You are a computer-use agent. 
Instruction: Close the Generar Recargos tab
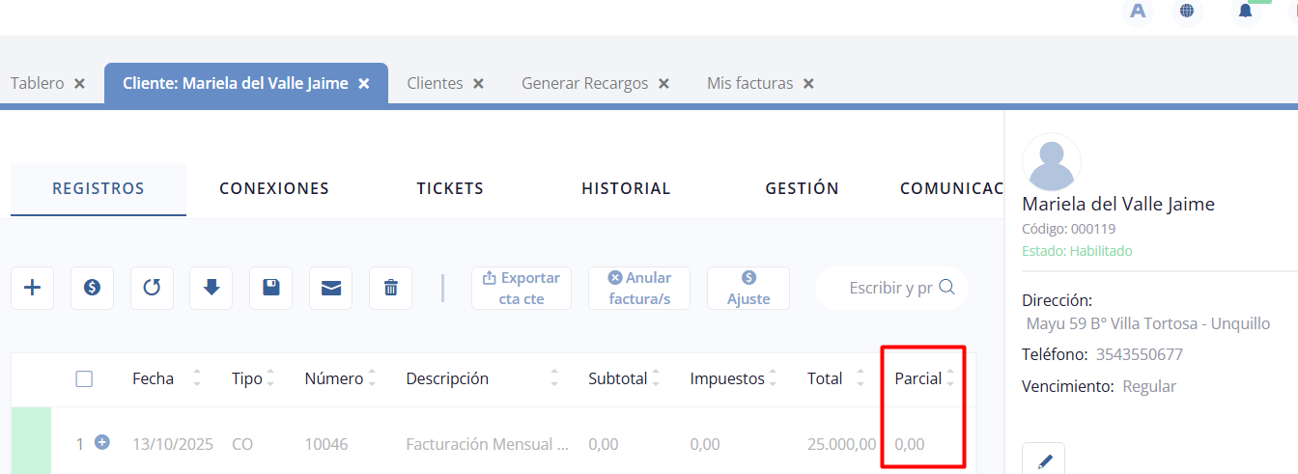click(x=664, y=84)
